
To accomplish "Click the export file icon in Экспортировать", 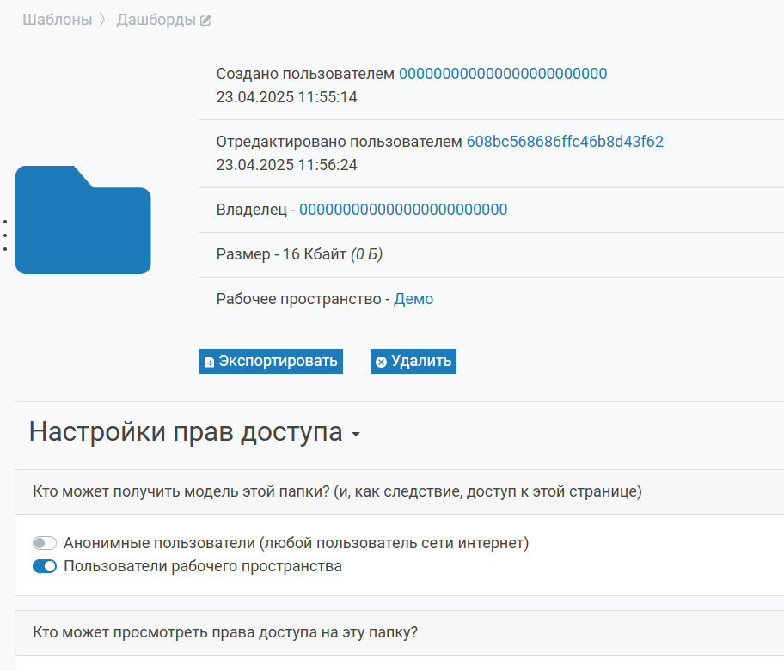I will point(210,362).
